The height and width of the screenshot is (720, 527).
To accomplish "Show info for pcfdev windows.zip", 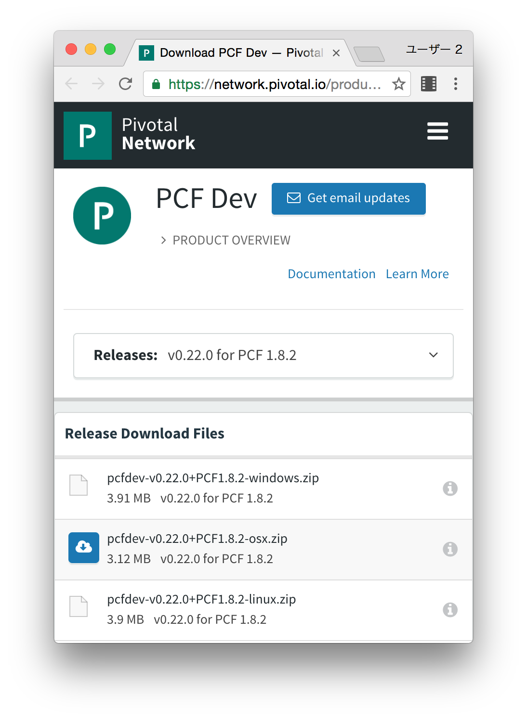I will (450, 489).
